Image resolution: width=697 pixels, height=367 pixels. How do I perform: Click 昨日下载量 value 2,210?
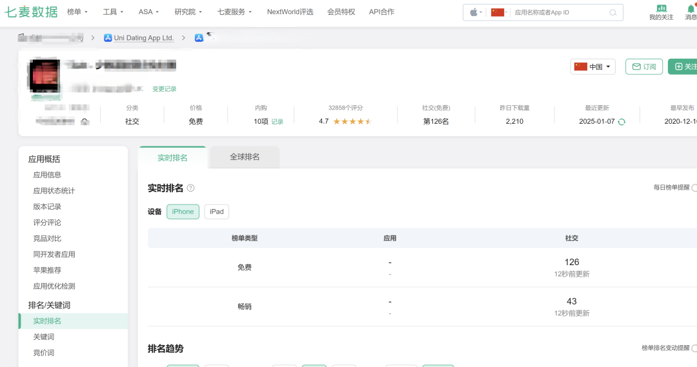pos(514,121)
